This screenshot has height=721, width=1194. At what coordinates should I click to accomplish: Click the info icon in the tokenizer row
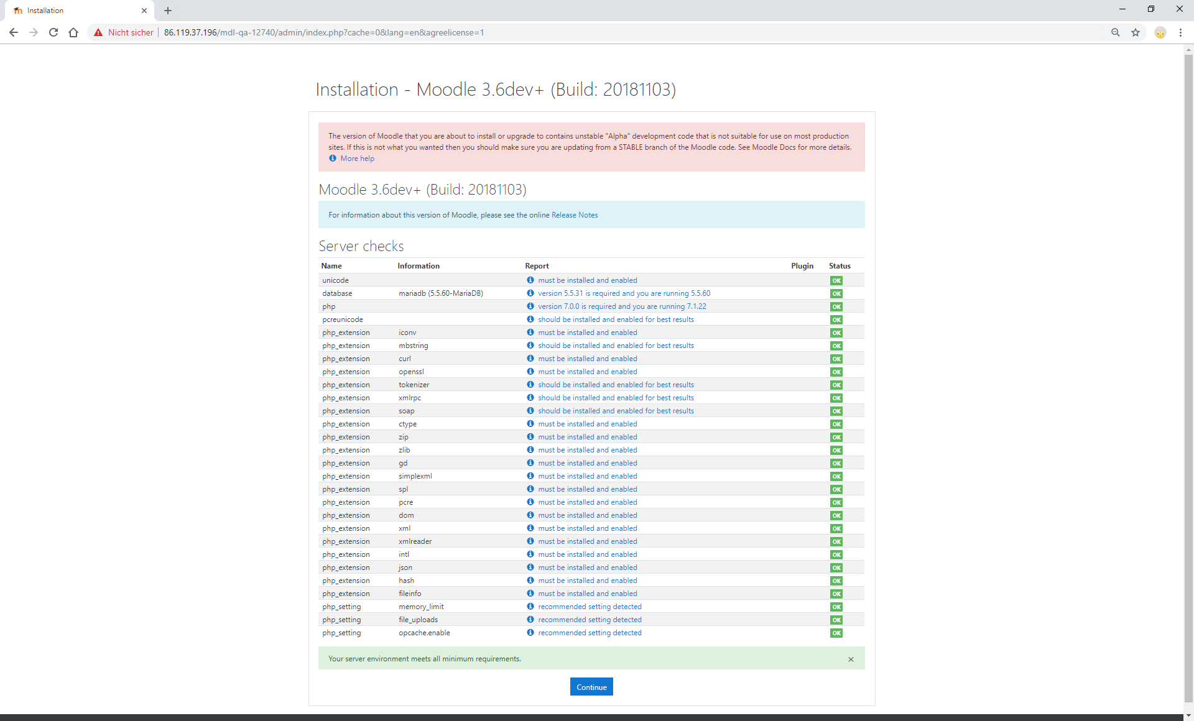tap(530, 385)
